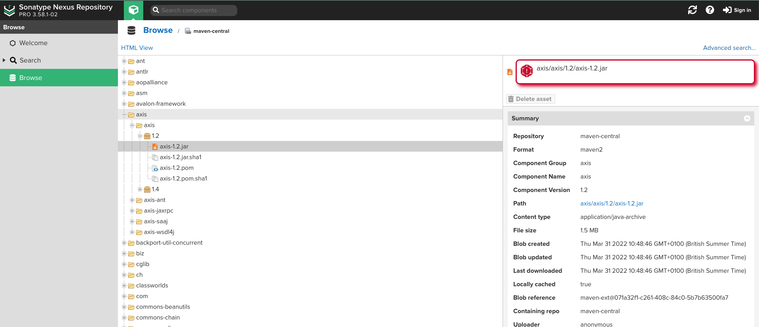Select the axis-wsdl4j folder

[159, 232]
